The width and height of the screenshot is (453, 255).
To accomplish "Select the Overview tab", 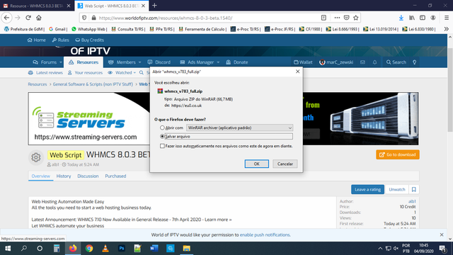I will (x=41, y=176).
